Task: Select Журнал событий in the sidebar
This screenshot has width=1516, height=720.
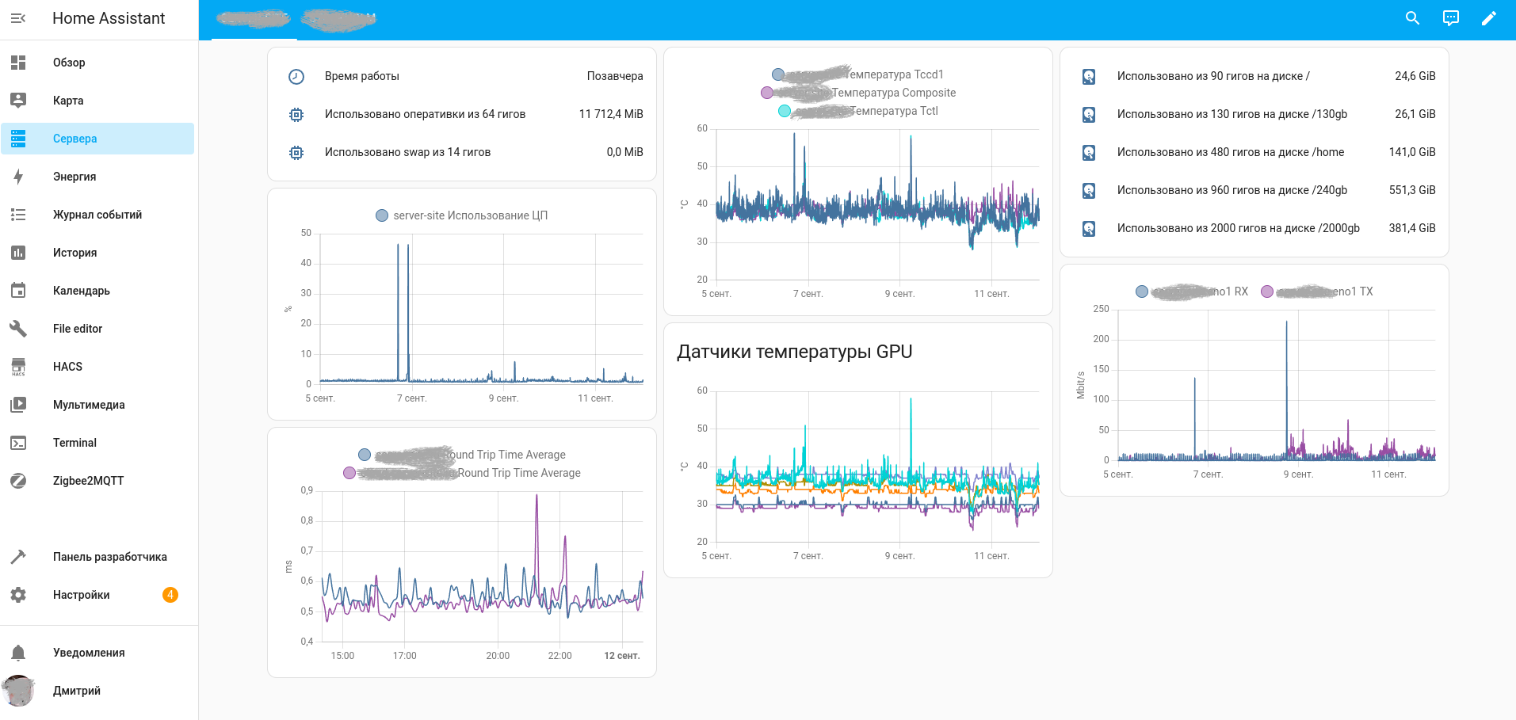Action: click(97, 215)
